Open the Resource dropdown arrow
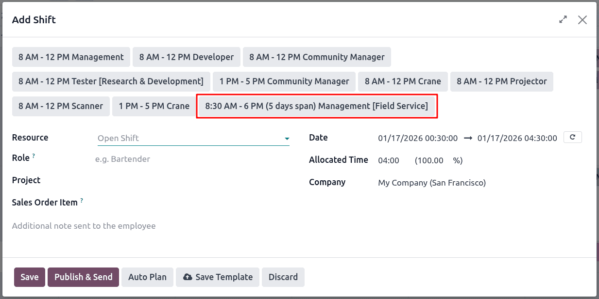Viewport: 599px width, 299px height. point(287,138)
